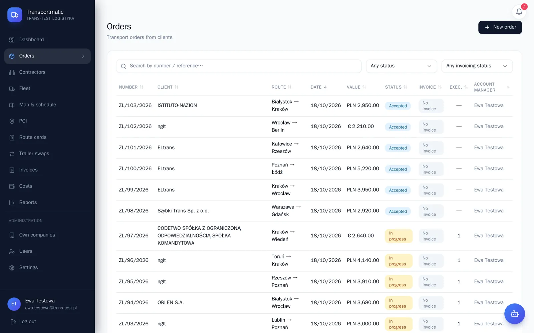Click the Fleet truck icon
The image size is (534, 333).
tap(12, 89)
